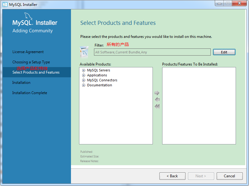Select the MySQL Servers item label

click(x=98, y=70)
